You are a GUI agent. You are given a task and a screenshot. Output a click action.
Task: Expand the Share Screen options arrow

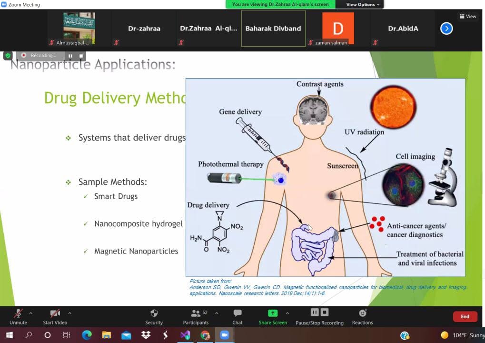click(287, 313)
